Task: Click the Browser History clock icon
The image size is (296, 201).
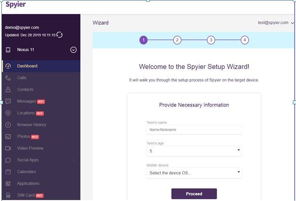Action: [8, 125]
